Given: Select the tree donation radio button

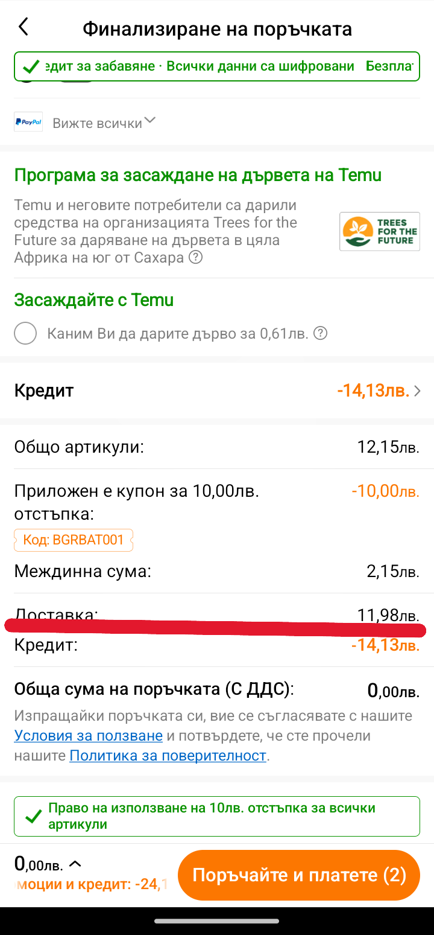Looking at the screenshot, I should [x=26, y=333].
